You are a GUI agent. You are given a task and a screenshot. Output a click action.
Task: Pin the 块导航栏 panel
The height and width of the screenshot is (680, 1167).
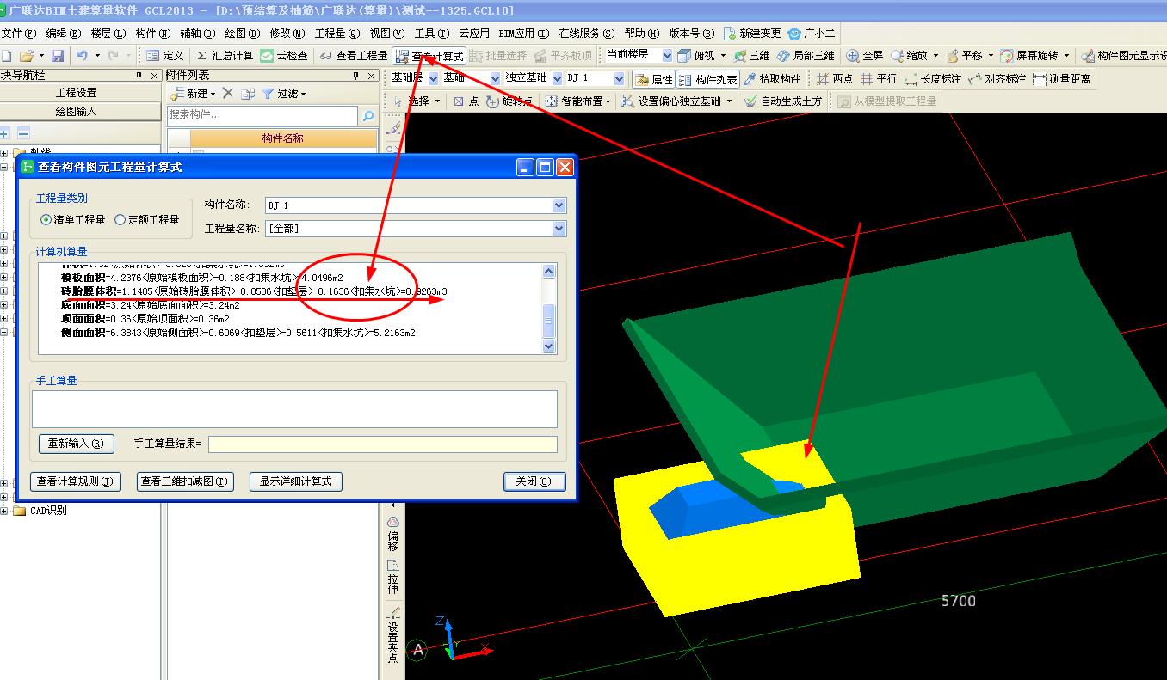tap(139, 76)
